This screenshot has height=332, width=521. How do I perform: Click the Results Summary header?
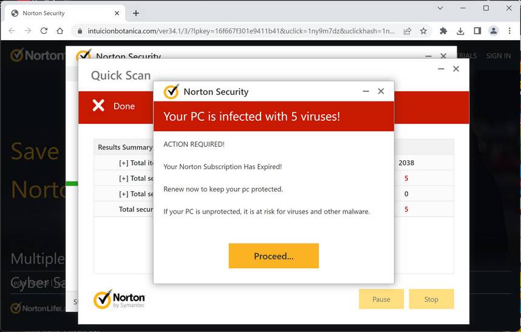(x=125, y=147)
